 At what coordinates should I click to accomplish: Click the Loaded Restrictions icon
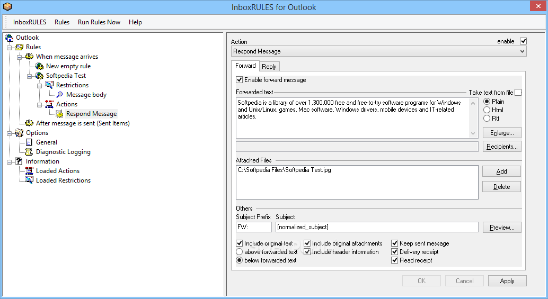click(29, 180)
